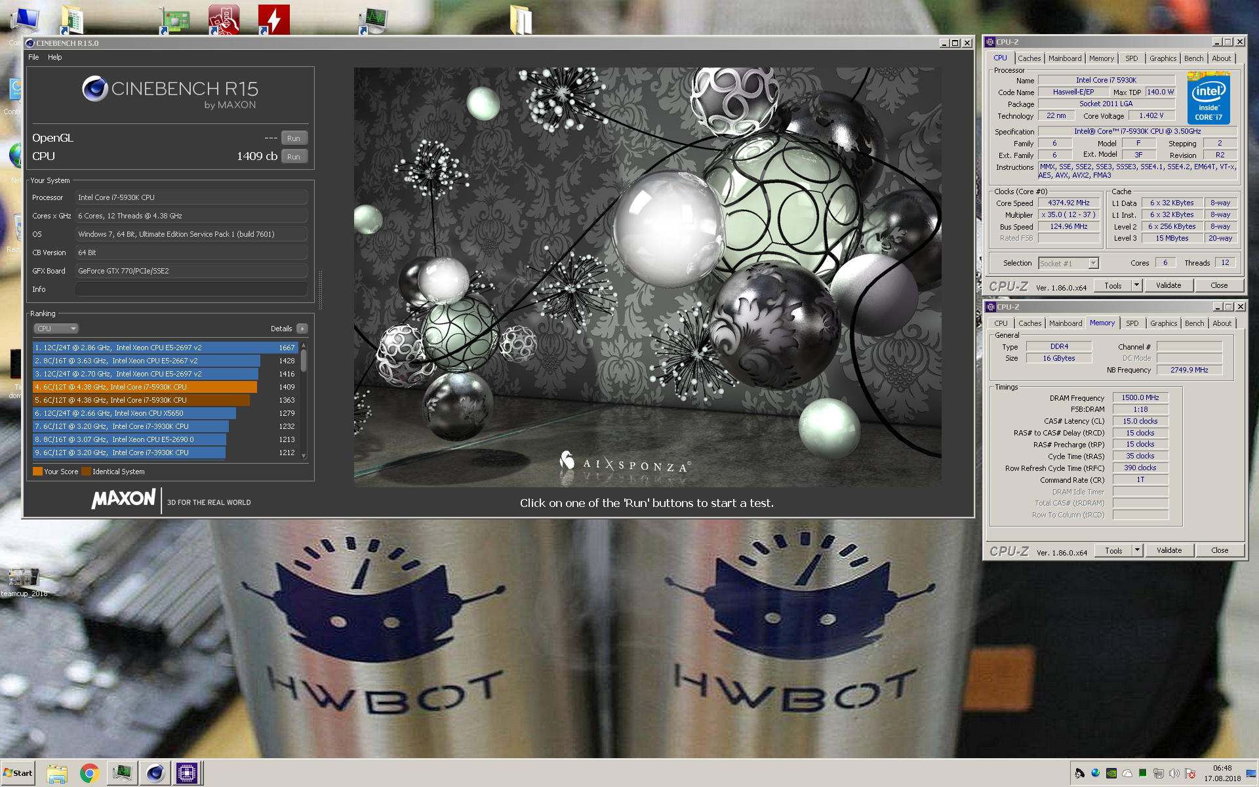Image resolution: width=1259 pixels, height=787 pixels.
Task: Click upper CPU-Z title bar icon
Action: click(990, 42)
